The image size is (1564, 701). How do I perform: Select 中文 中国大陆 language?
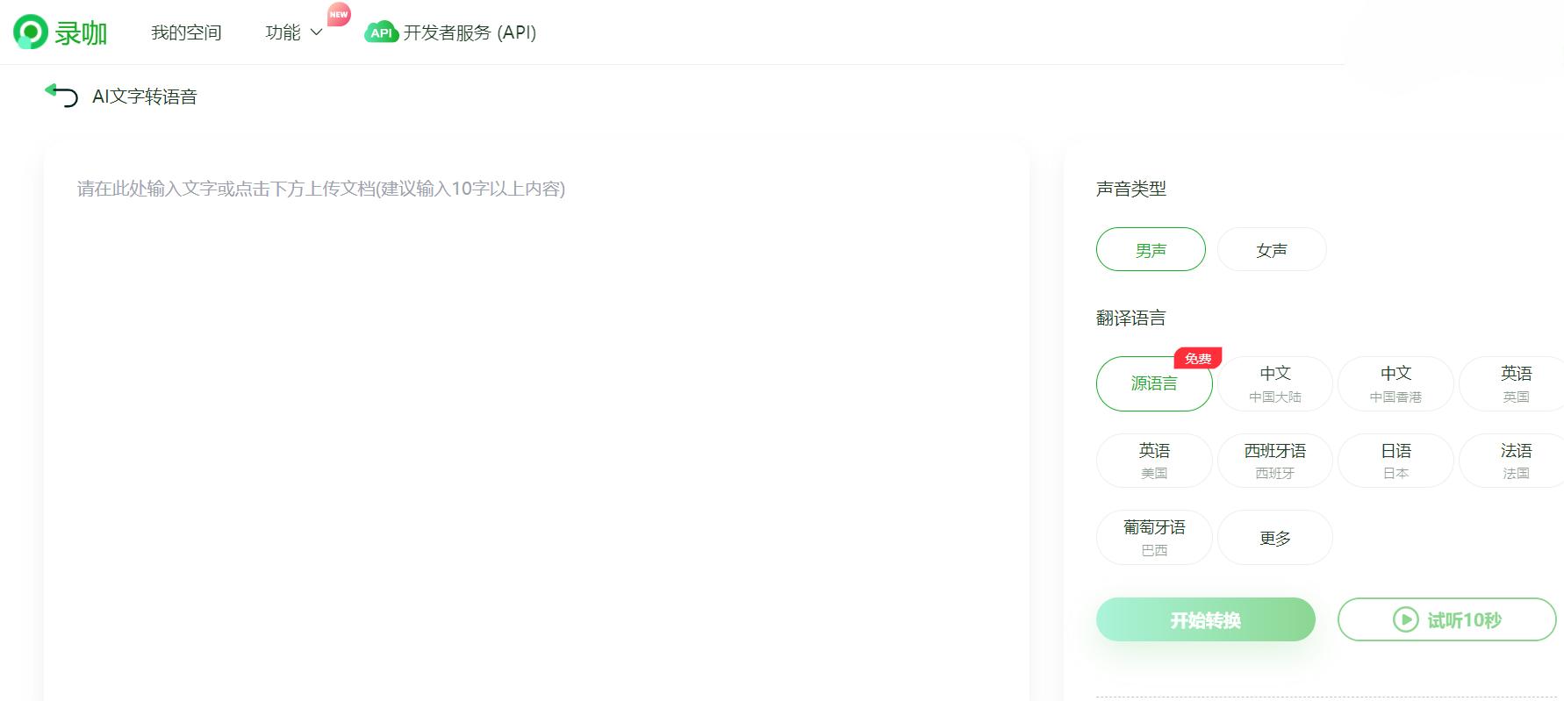pyautogui.click(x=1274, y=383)
